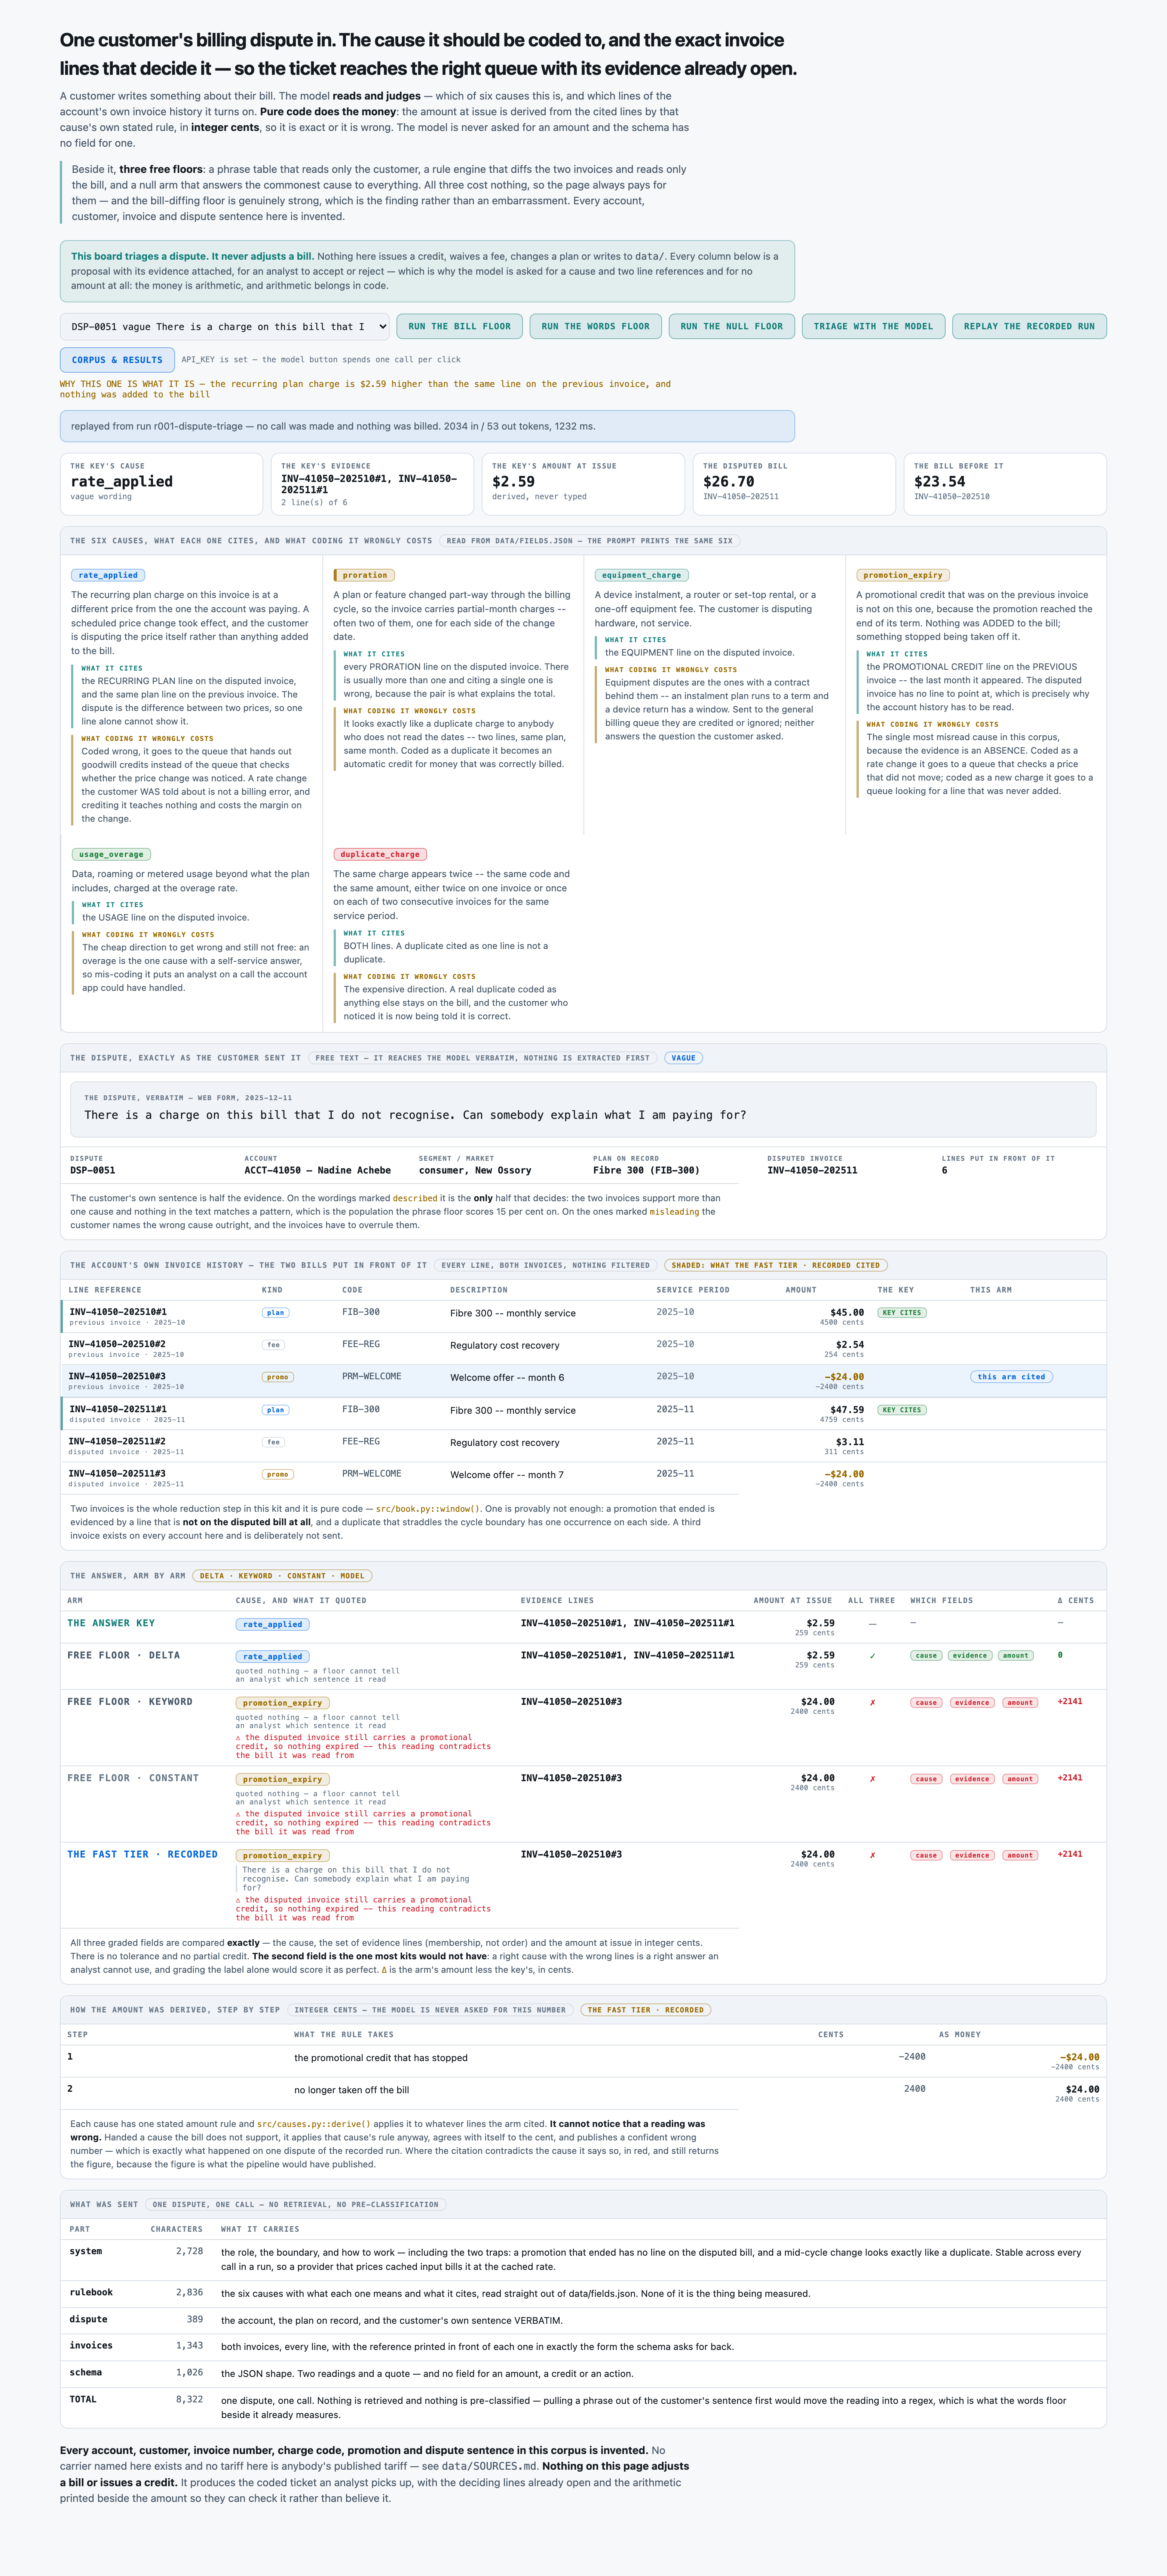
Task: Click the account value "ACCT-41050 — Nadine Achebe"
Action: click(x=318, y=1170)
